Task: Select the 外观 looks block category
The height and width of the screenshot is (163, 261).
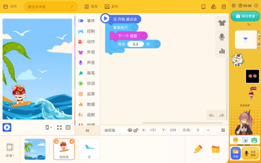Action: click(87, 52)
